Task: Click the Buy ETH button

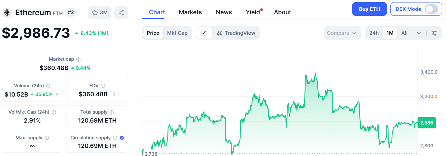Action: pyautogui.click(x=369, y=9)
